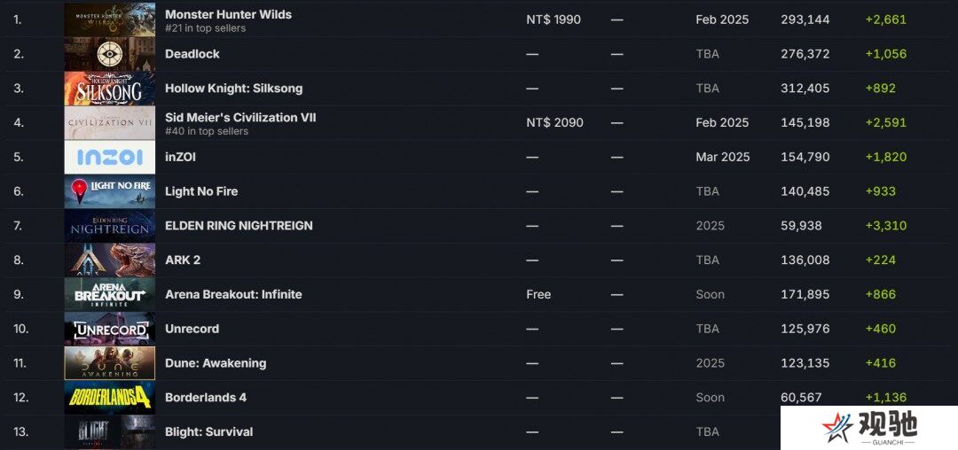The height and width of the screenshot is (450, 958).
Task: Click the +3,310 follower gain for Nightreign
Action: pos(886,226)
